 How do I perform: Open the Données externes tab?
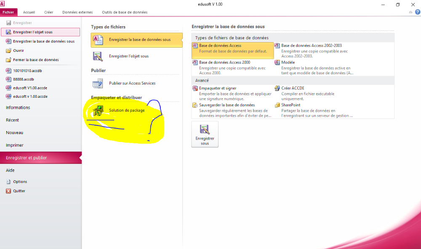coord(77,12)
